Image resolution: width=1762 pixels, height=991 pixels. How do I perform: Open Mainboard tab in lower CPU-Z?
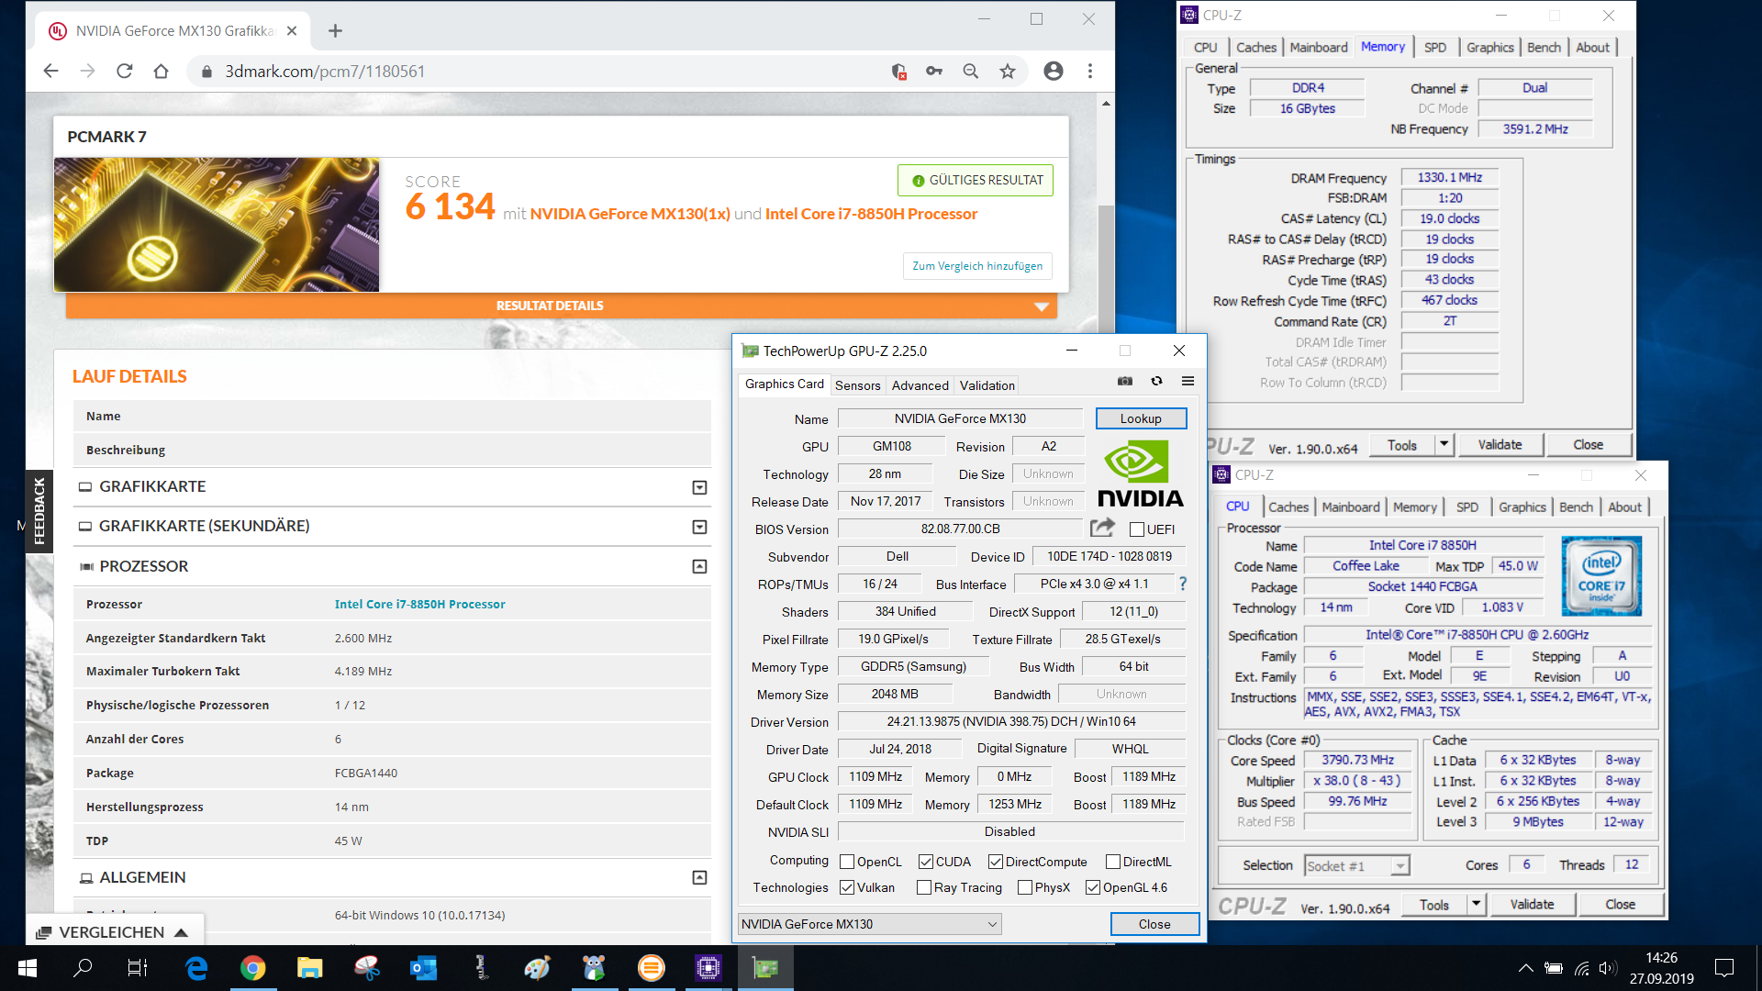tap(1351, 507)
